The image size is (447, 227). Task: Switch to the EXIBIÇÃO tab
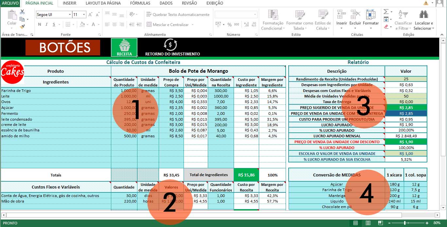[215, 3]
